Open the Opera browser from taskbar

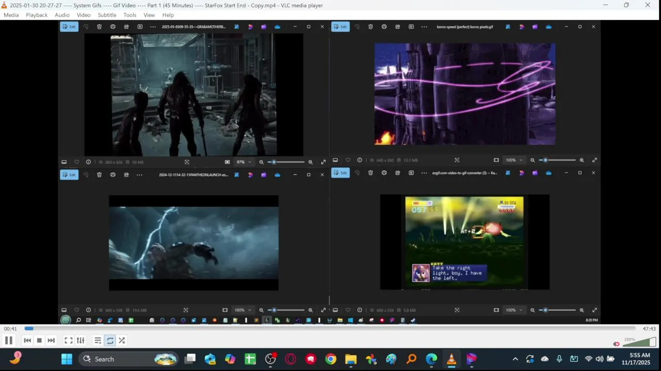click(291, 359)
